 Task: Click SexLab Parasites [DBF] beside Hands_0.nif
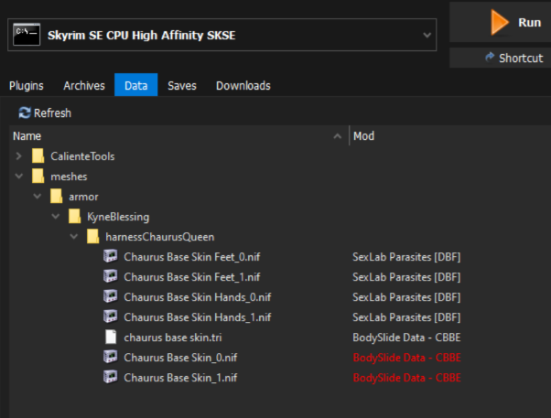point(406,297)
